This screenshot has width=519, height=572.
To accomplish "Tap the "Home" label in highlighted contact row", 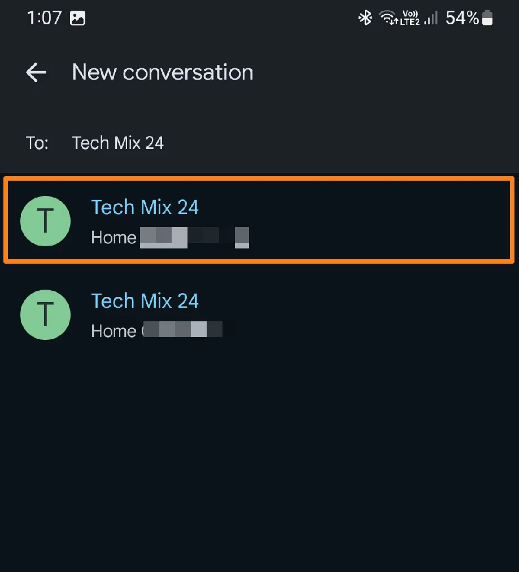I will click(114, 237).
